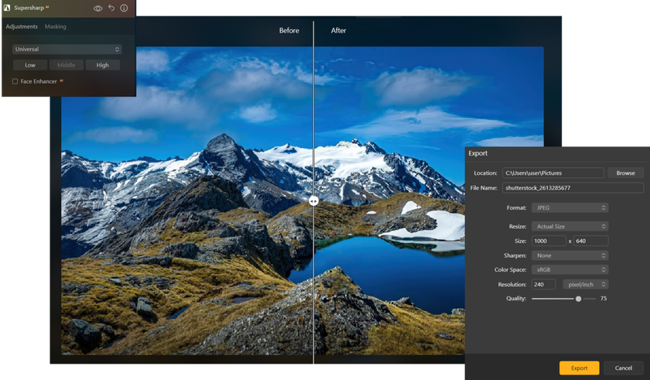Click the Before/After split handle
Viewport: 650px width, 380px height.
pos(313,201)
